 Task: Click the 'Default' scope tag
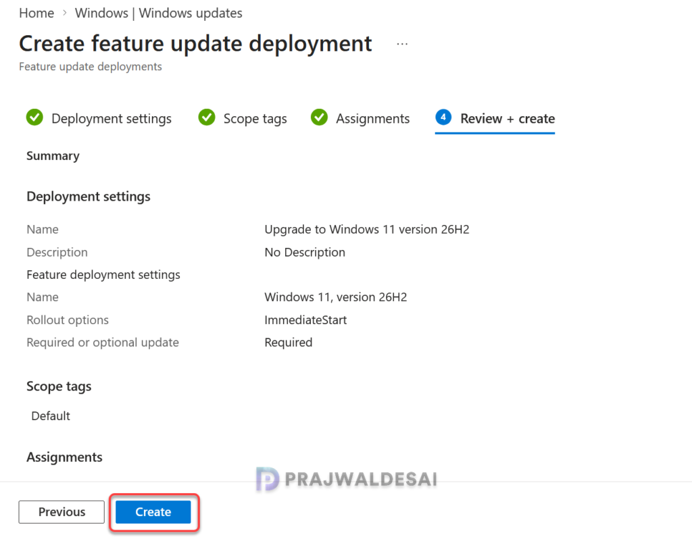(51, 416)
